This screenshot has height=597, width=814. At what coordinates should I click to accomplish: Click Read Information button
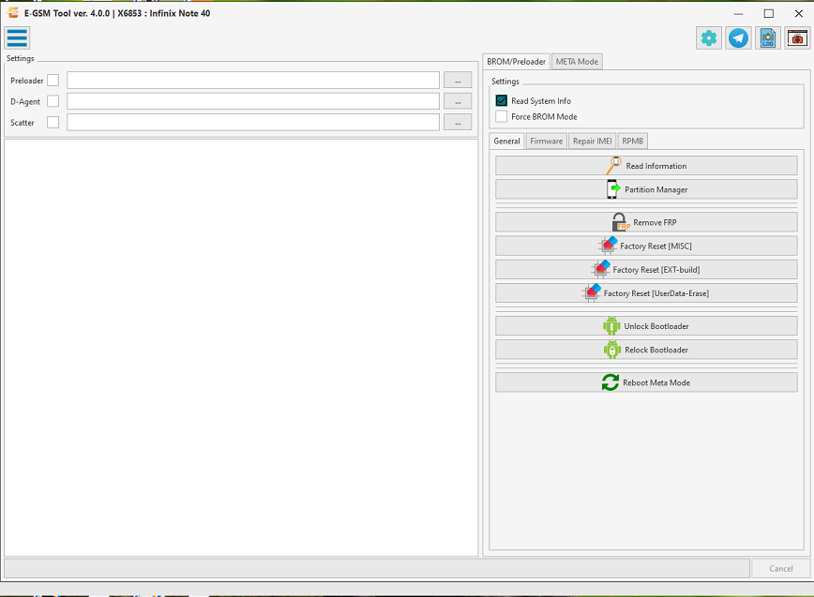[x=646, y=166]
